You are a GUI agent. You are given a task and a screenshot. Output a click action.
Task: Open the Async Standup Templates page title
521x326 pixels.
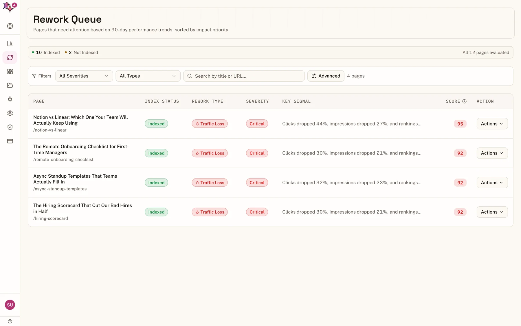75,179
